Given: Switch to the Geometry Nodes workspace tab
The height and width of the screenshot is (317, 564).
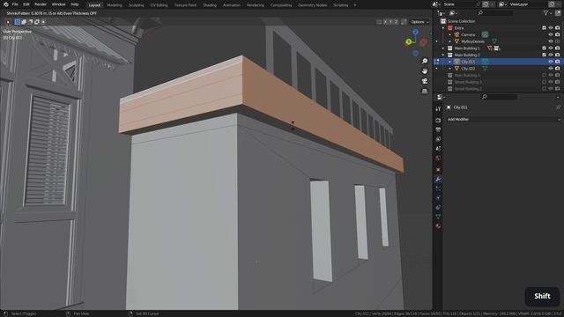Looking at the screenshot, I should click(312, 5).
